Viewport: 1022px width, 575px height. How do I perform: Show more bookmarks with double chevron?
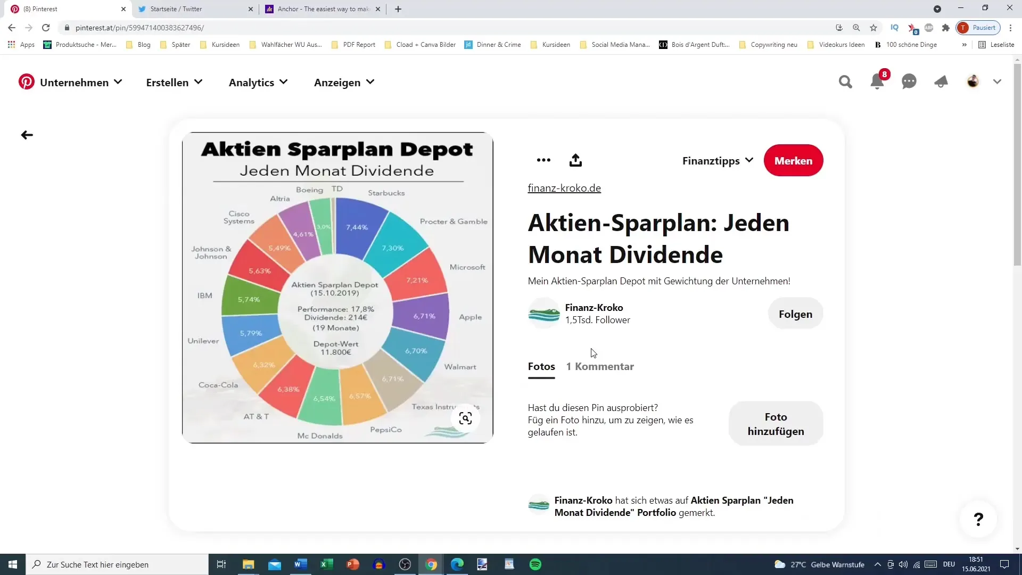(964, 45)
